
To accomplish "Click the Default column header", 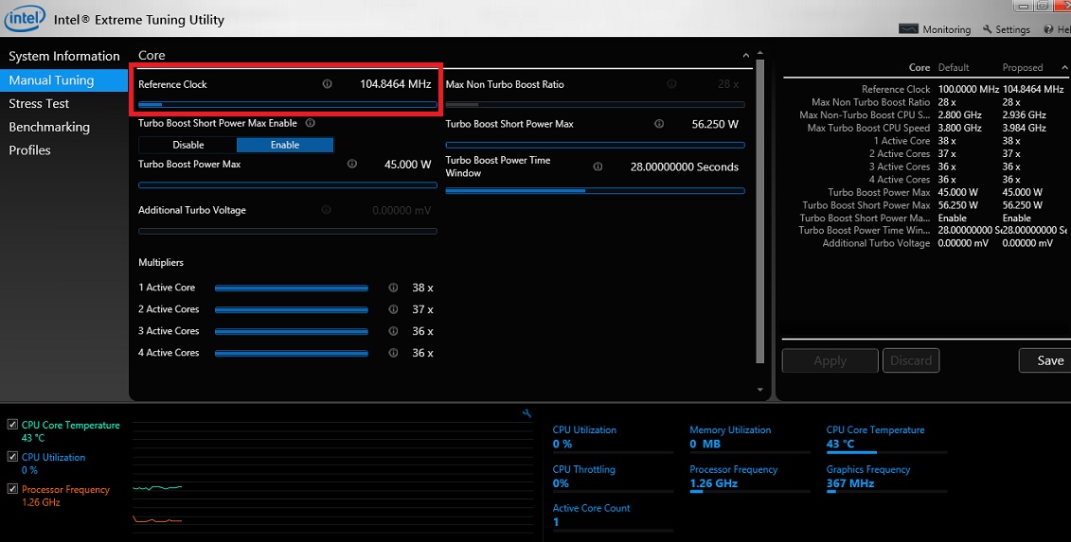I will coord(954,67).
